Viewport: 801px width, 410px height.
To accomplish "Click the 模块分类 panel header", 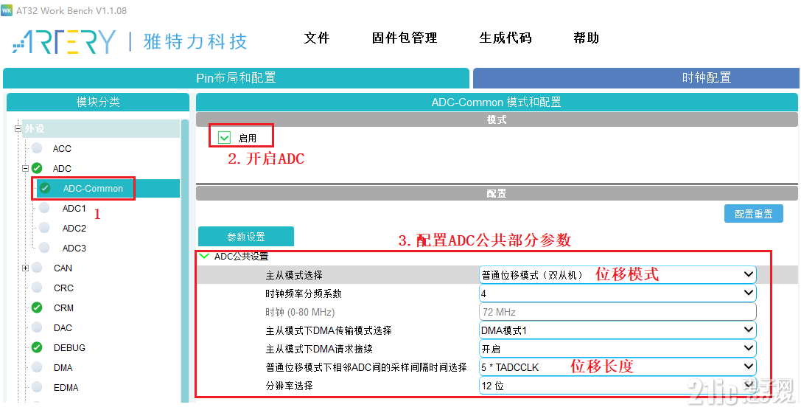I will coord(97,102).
